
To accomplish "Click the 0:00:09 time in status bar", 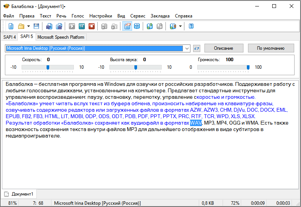I will [x=258, y=203].
